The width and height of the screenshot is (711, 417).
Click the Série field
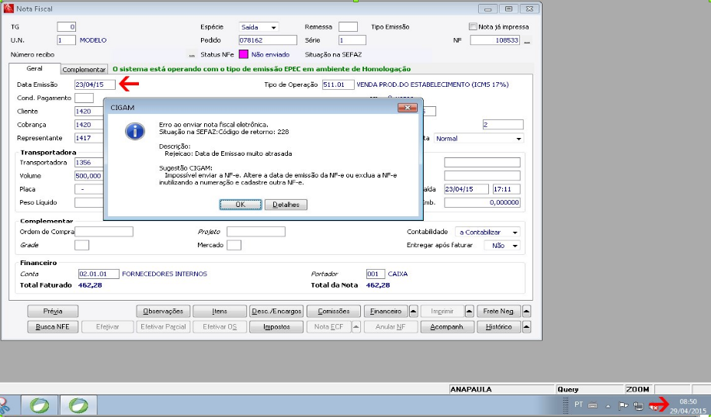pyautogui.click(x=352, y=40)
